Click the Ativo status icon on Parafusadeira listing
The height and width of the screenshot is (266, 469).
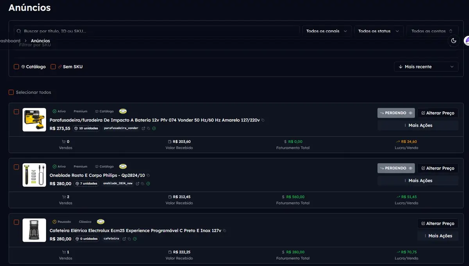(x=55, y=111)
